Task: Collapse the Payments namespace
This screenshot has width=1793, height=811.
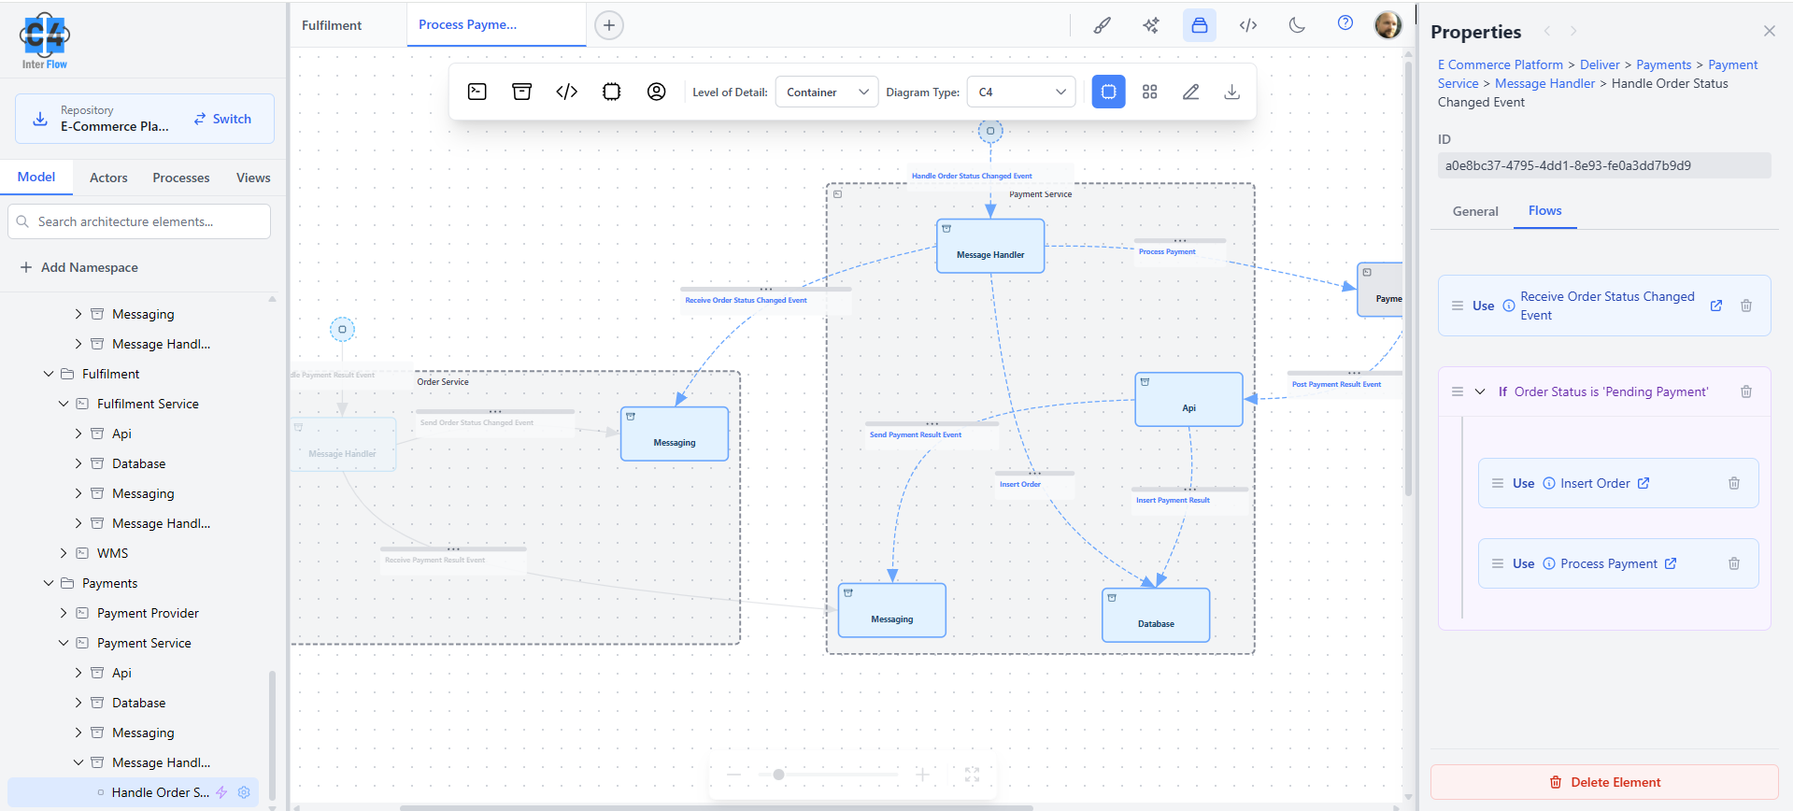Action: click(x=49, y=583)
